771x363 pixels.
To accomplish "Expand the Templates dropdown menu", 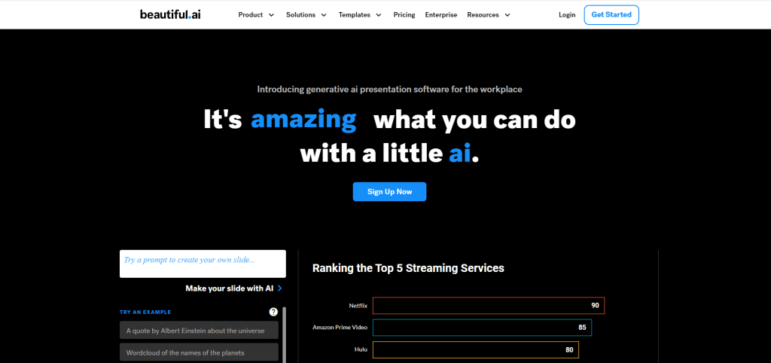I will [x=360, y=15].
